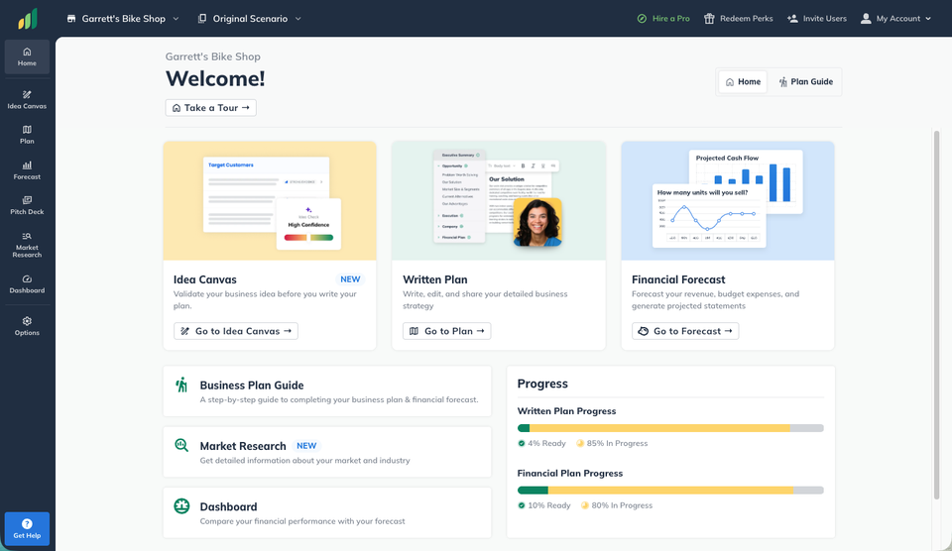Open Forecast in the sidebar

coord(27,170)
